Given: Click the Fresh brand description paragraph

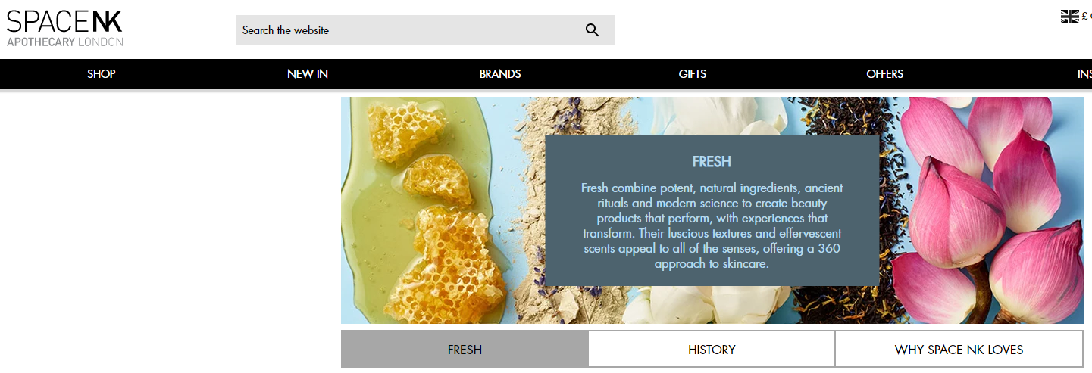Looking at the screenshot, I should point(712,225).
